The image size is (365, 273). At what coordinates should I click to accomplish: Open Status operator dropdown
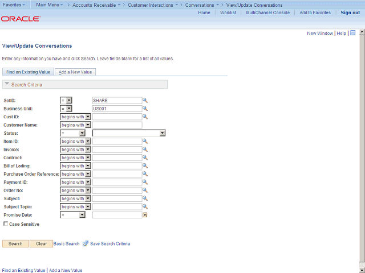72,133
